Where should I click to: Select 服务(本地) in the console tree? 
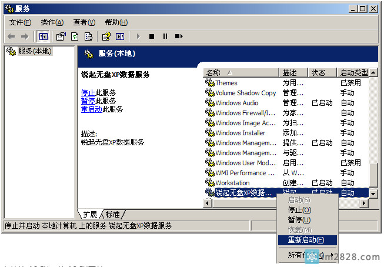pos(34,52)
